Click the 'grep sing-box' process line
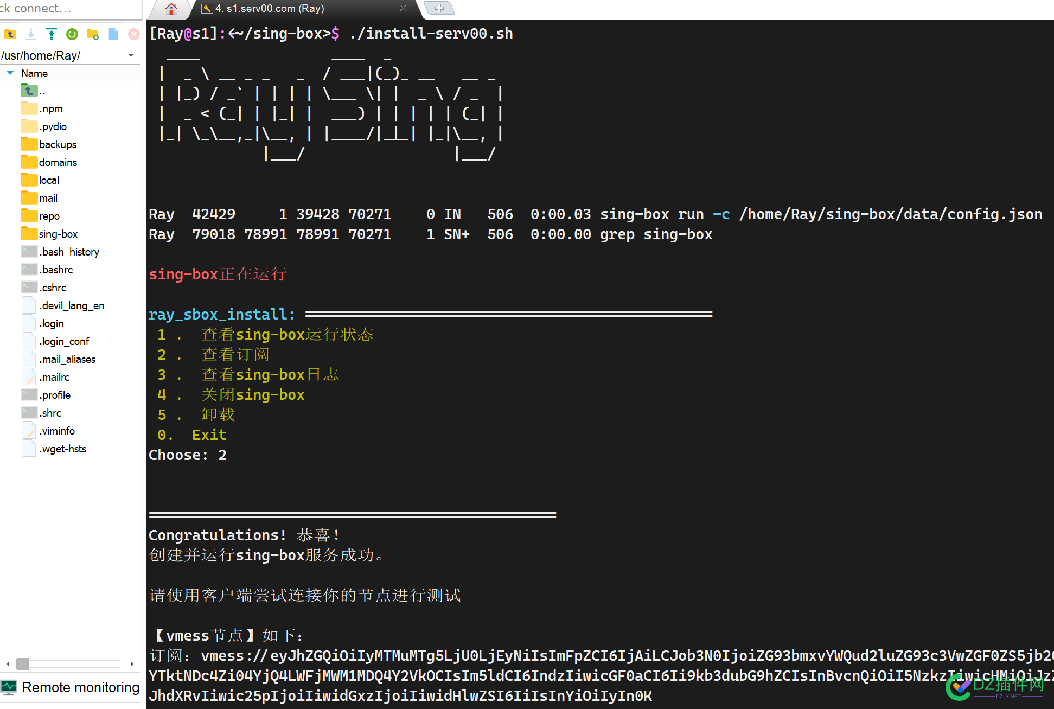The image size is (1054, 709). click(x=430, y=234)
